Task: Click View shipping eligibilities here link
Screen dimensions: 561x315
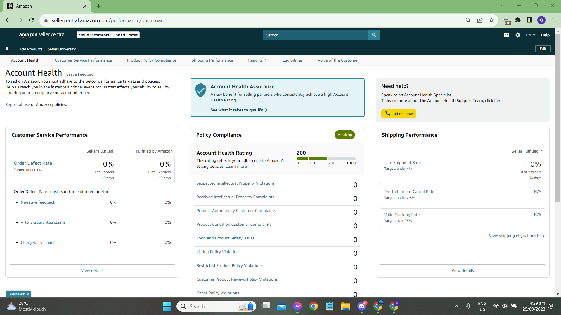Action: pos(517,235)
